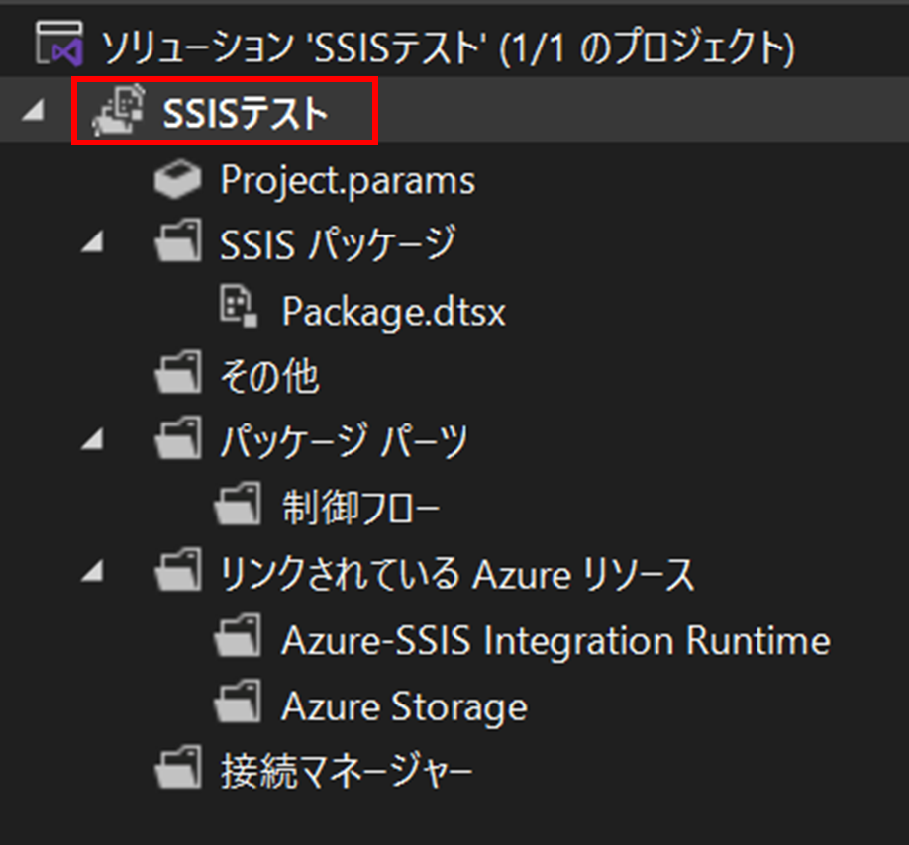Select the solution 'SSISテスト' root item

click(449, 47)
